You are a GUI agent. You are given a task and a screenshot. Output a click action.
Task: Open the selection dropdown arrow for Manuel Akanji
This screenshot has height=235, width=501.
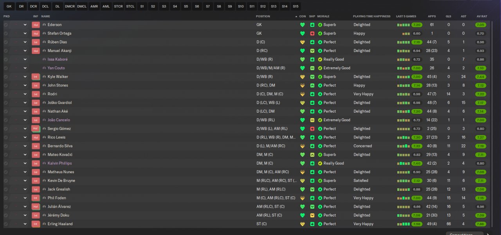coord(25,51)
